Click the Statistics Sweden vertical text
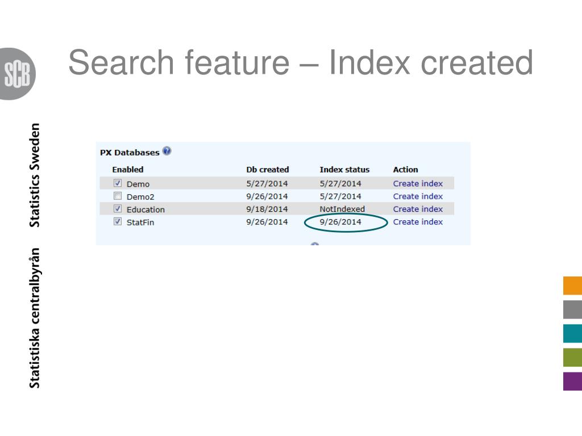Screen dimensions: 582x436 tap(35, 175)
